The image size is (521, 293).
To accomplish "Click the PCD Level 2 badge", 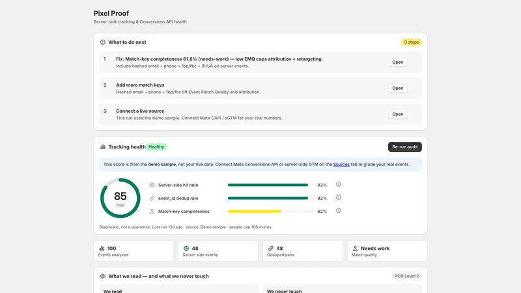I will [x=406, y=276].
